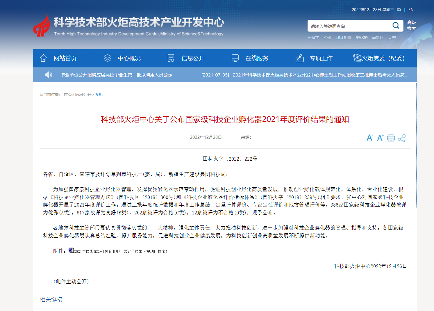The image size is (434, 311).
Task: Select 简 simplified Chinese option
Action: click(399, 10)
